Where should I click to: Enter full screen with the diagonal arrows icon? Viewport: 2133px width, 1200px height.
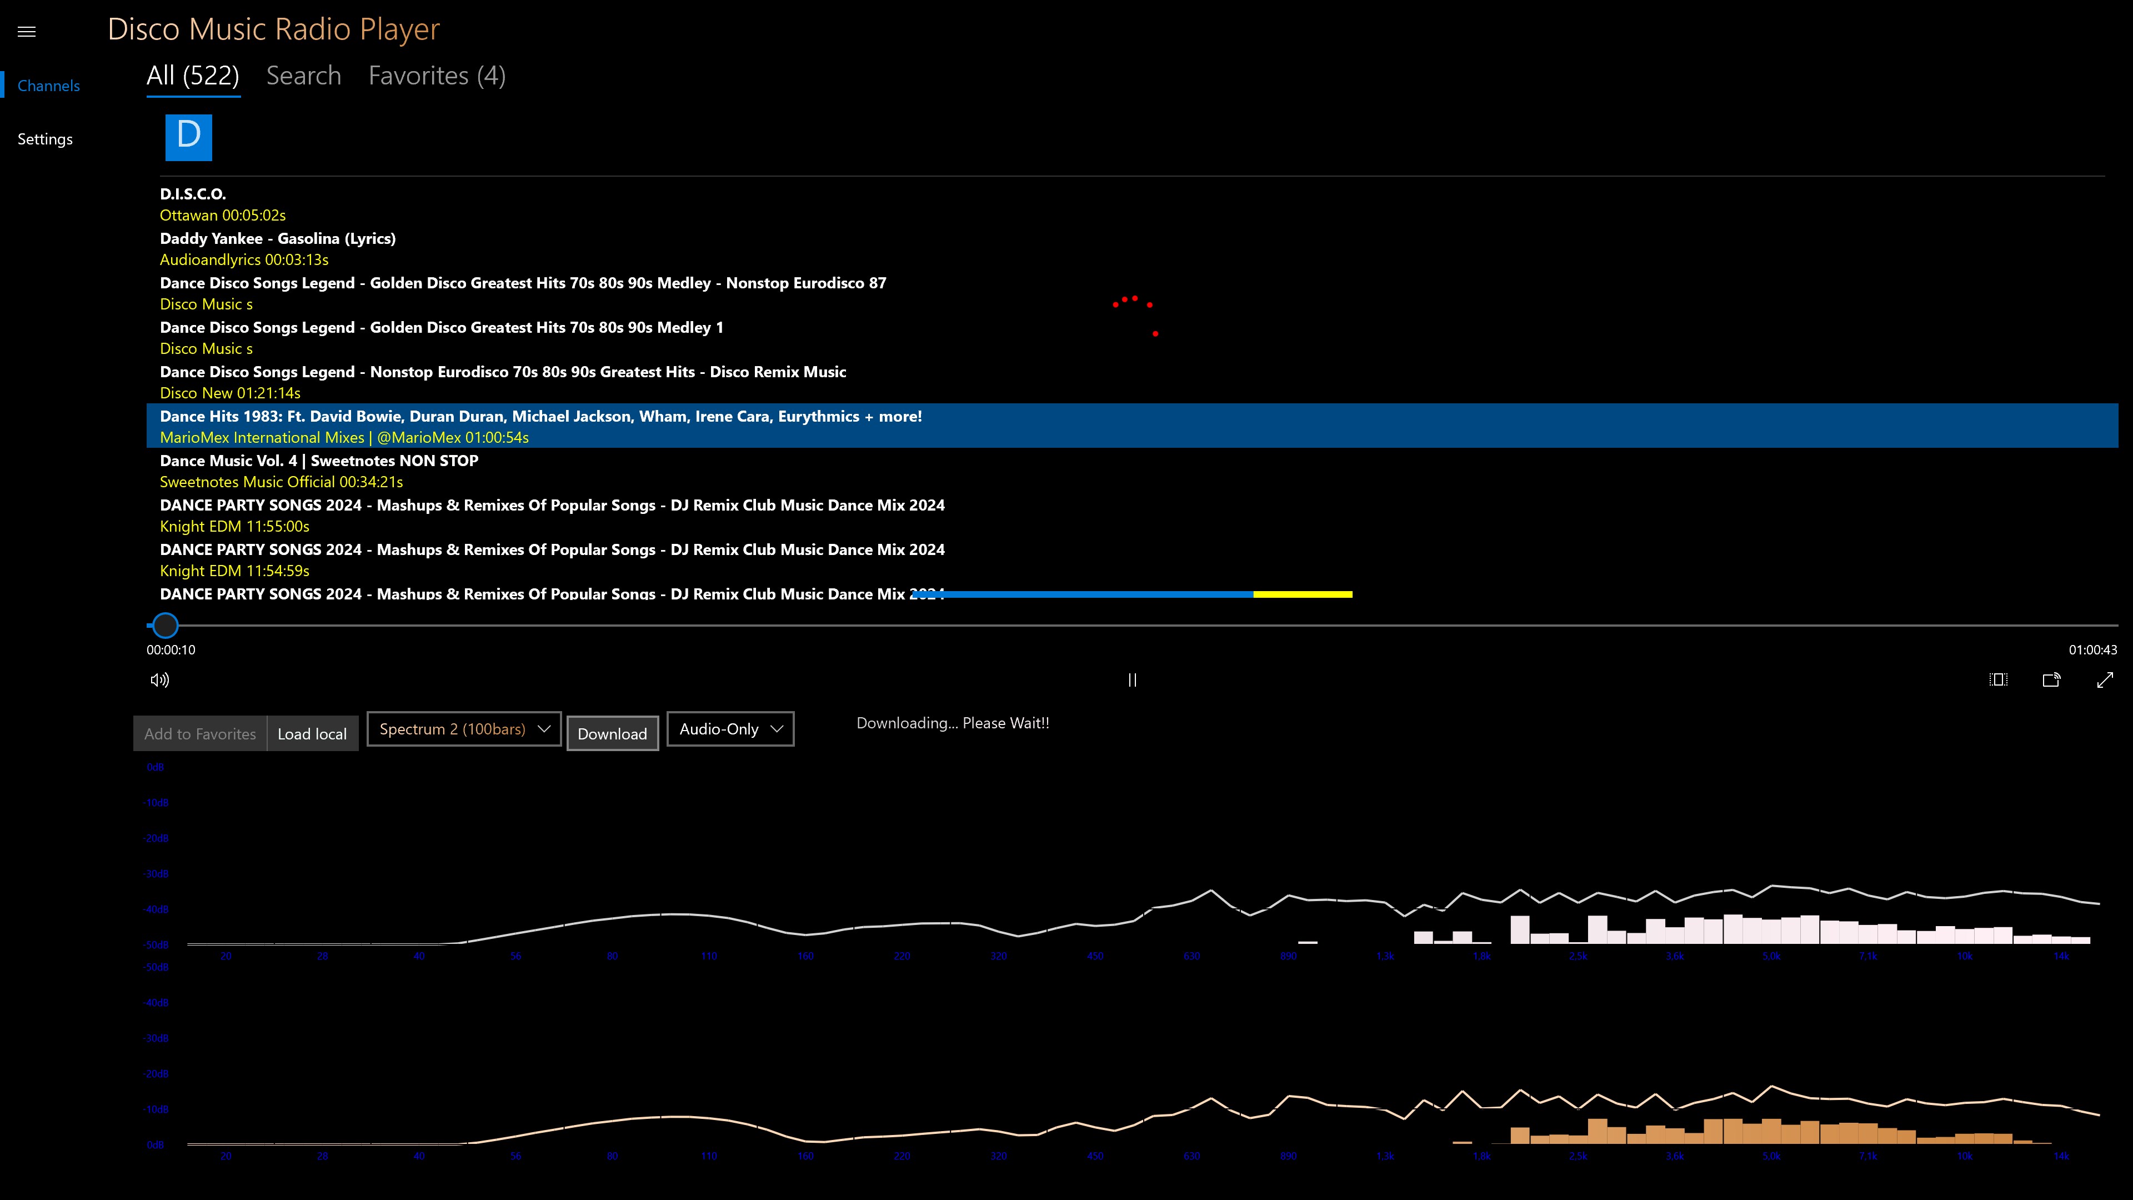pos(2105,680)
